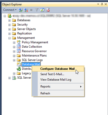The height and width of the screenshot is (115, 108).
Task: Expand the Replication node
Action: (x=9, y=34)
